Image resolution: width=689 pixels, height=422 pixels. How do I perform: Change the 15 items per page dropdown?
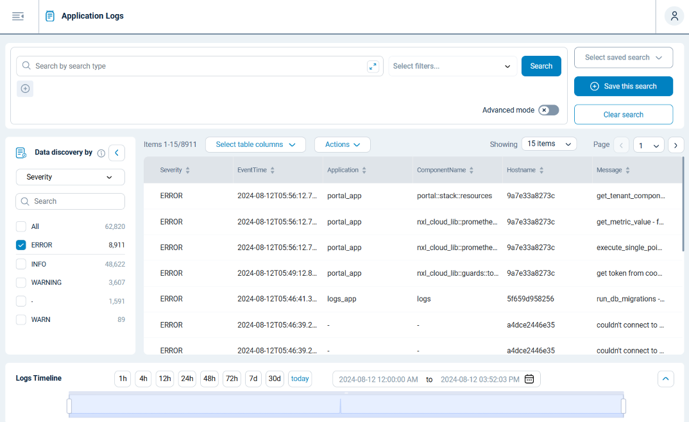coord(549,143)
